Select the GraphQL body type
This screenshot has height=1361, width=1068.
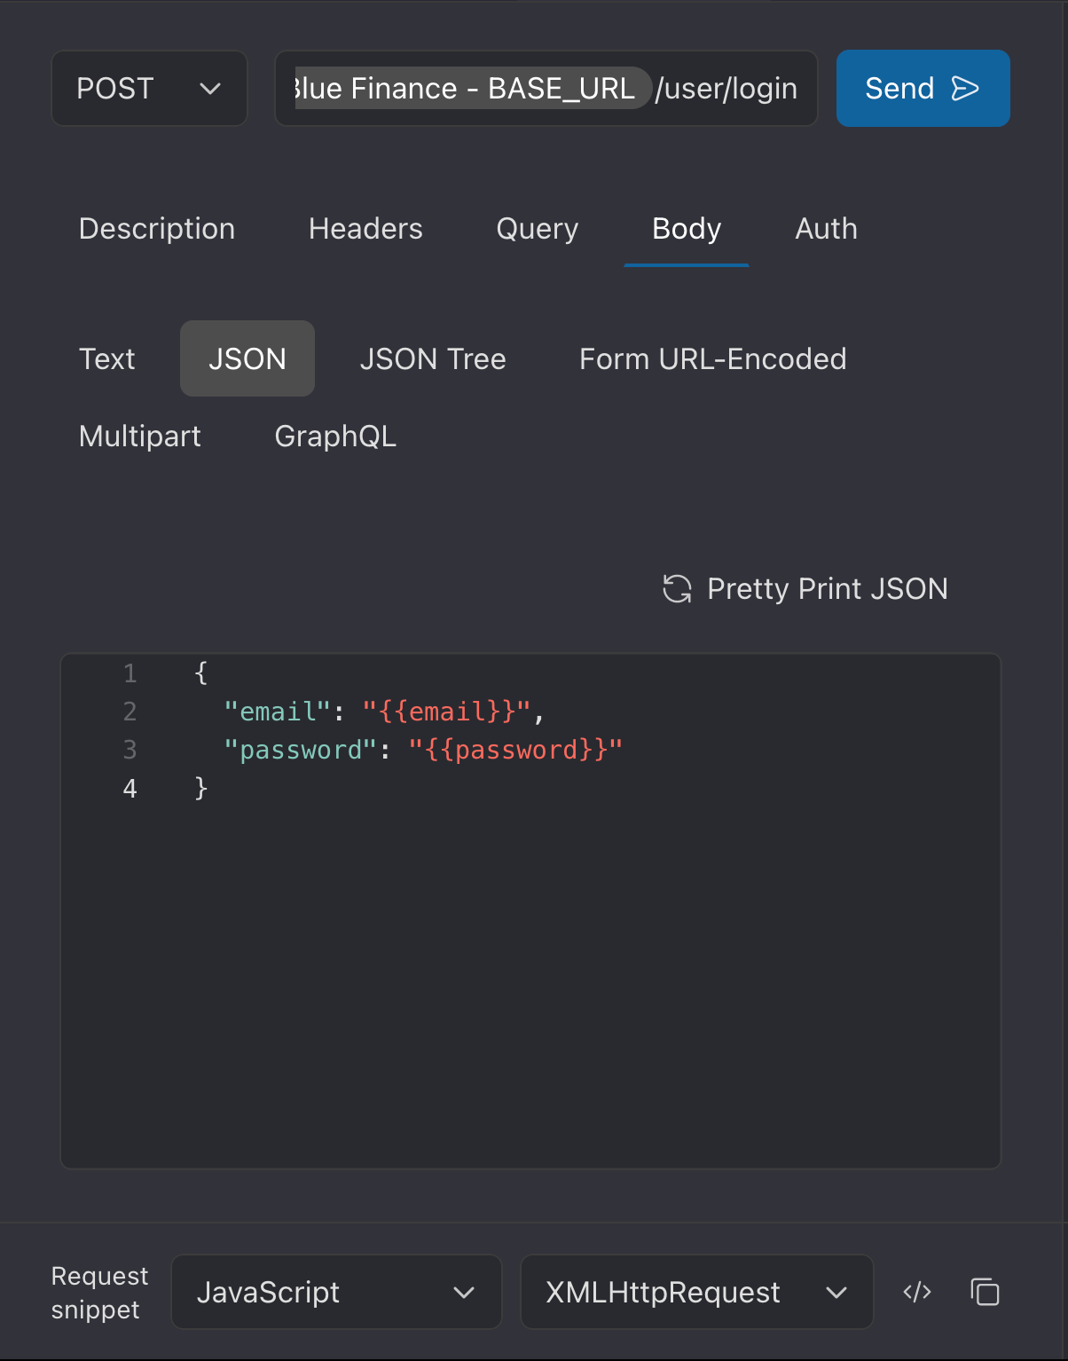pyautogui.click(x=335, y=437)
